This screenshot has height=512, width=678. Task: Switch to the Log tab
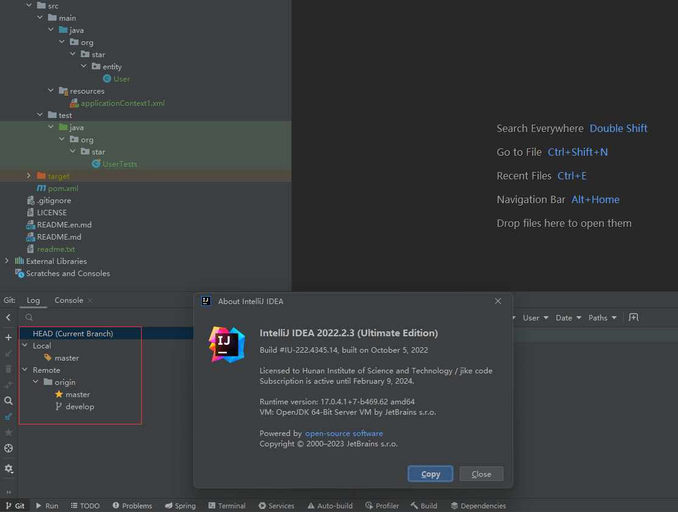coord(33,300)
